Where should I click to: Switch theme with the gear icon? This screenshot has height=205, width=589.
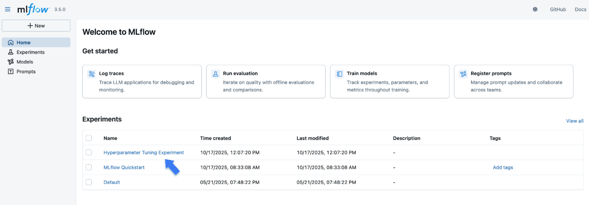pyautogui.click(x=535, y=9)
